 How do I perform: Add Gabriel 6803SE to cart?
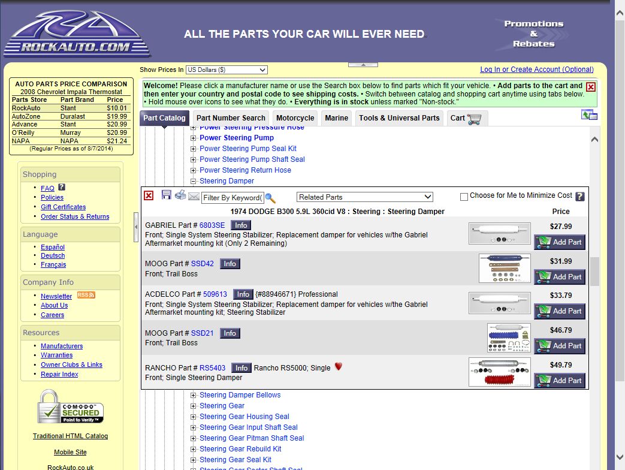560,242
